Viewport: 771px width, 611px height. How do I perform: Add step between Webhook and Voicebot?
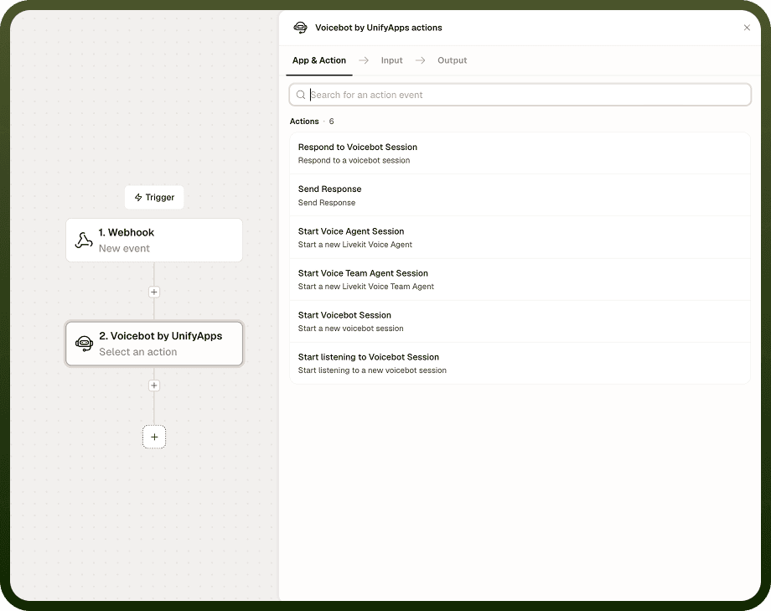(154, 292)
